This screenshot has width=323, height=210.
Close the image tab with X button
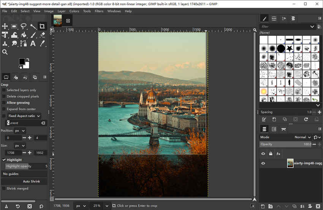click(68, 21)
